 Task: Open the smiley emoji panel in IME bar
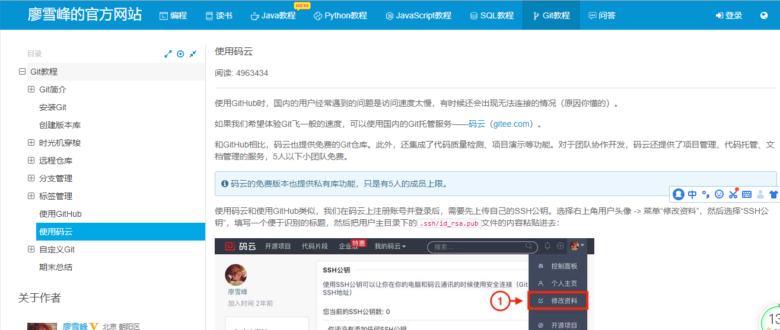pos(719,194)
